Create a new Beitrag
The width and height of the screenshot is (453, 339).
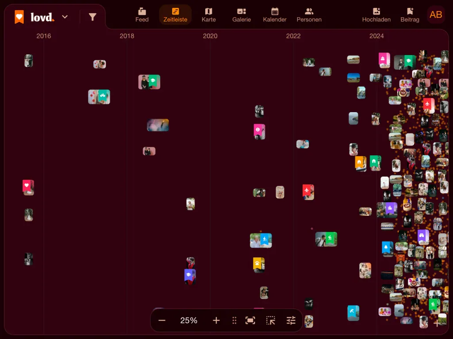[410, 15]
